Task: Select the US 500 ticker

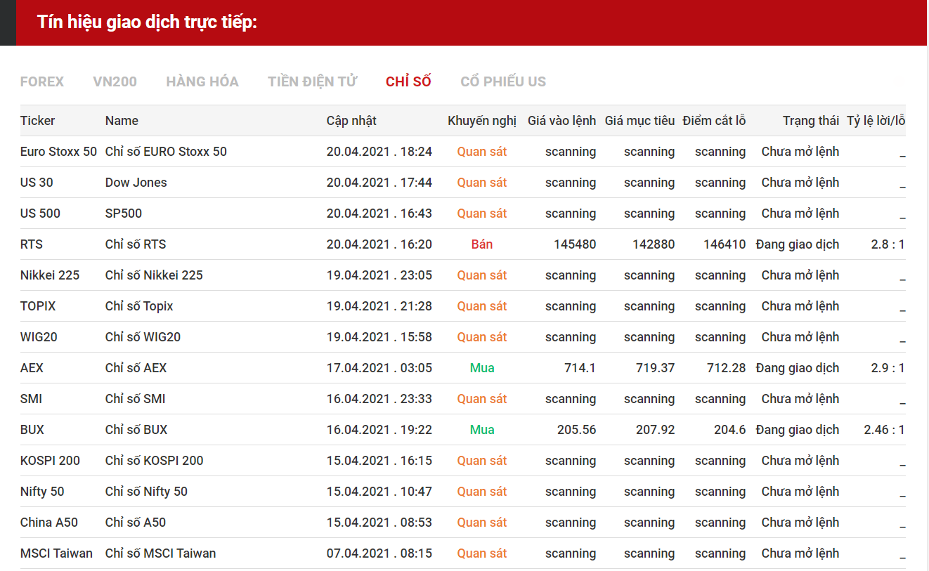Action: click(40, 214)
